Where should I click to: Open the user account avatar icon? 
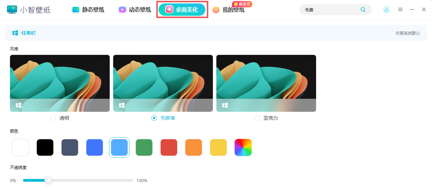pos(386,10)
